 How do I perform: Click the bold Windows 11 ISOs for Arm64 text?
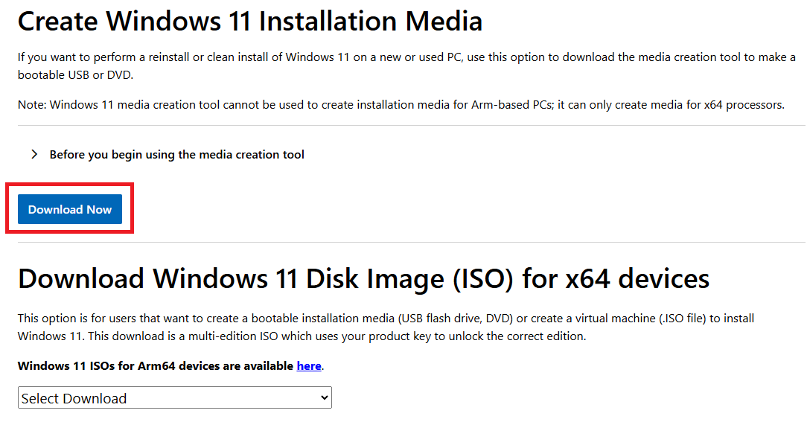tap(156, 365)
